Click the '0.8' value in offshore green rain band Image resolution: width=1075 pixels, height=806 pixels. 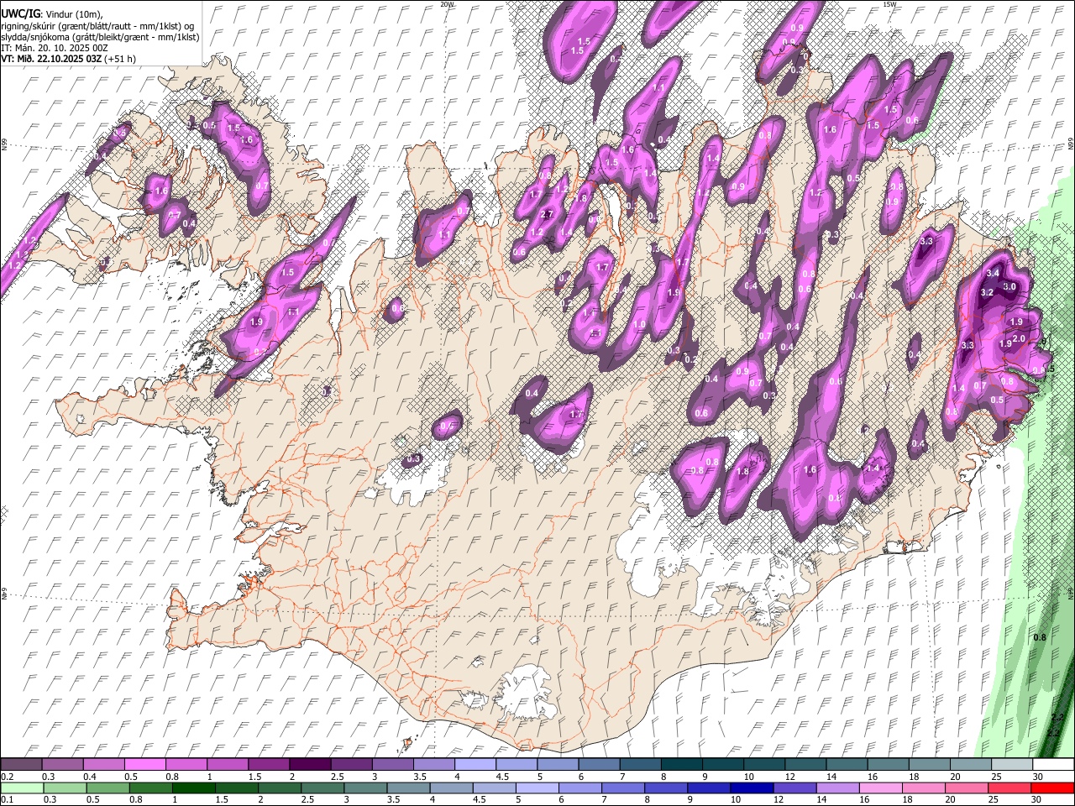coord(1040,637)
